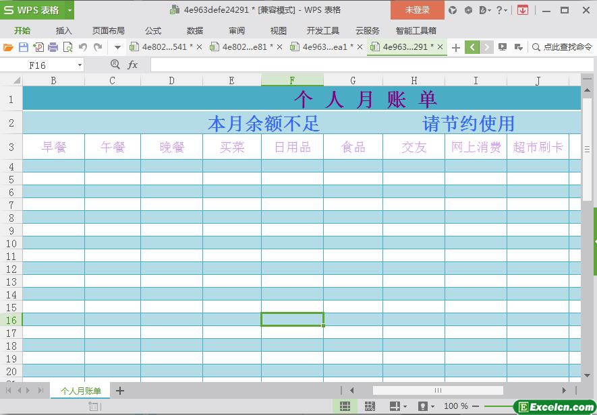Switch to page break preview view
The image size is (597, 415).
click(369, 406)
